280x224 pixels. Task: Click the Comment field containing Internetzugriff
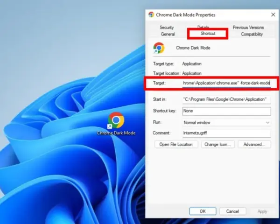[x=226, y=133]
